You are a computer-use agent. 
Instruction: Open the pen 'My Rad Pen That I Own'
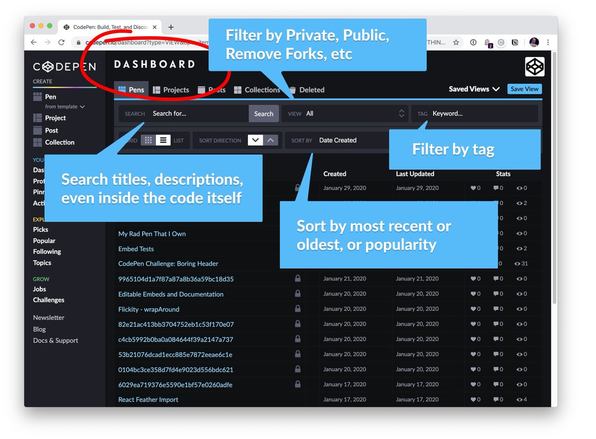tap(152, 233)
